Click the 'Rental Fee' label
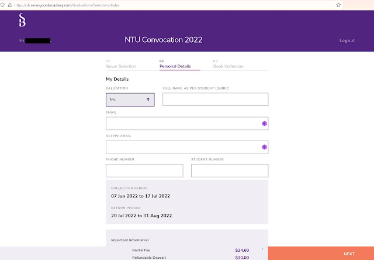This screenshot has height=260, width=374. (x=141, y=250)
